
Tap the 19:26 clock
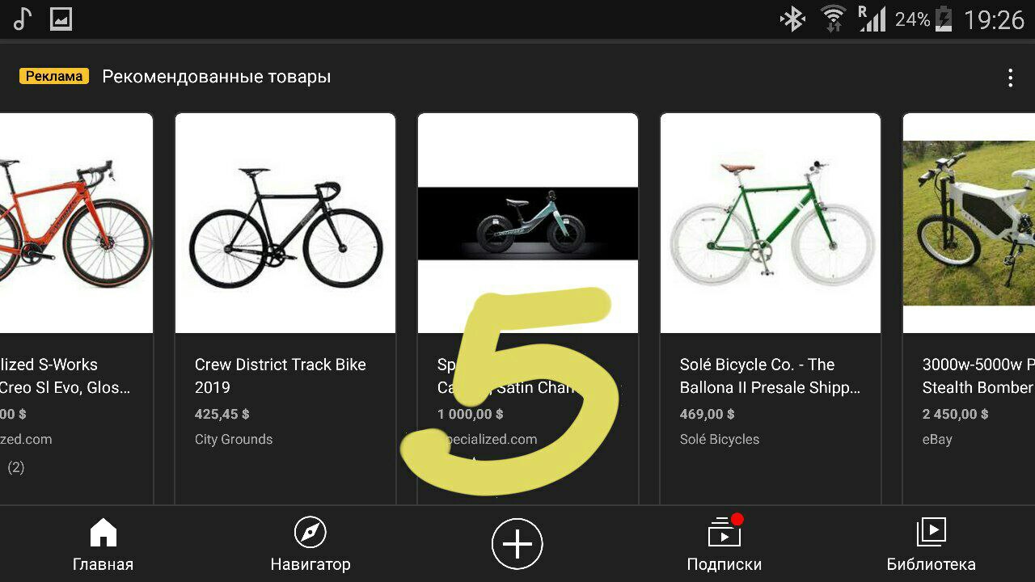point(994,19)
